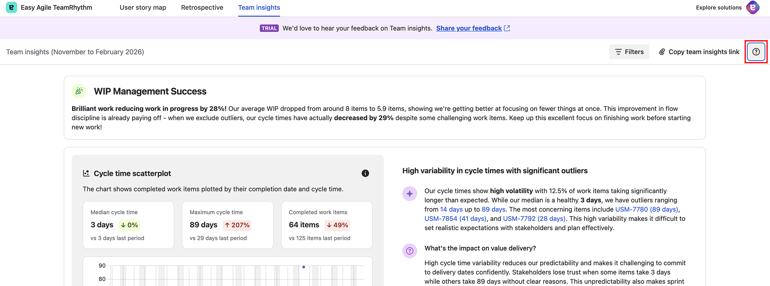Click the blue data point on scatterplot
The width and height of the screenshot is (770, 286).
click(x=303, y=267)
